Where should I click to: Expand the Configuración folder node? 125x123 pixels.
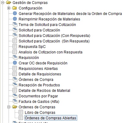tap(9, 8)
